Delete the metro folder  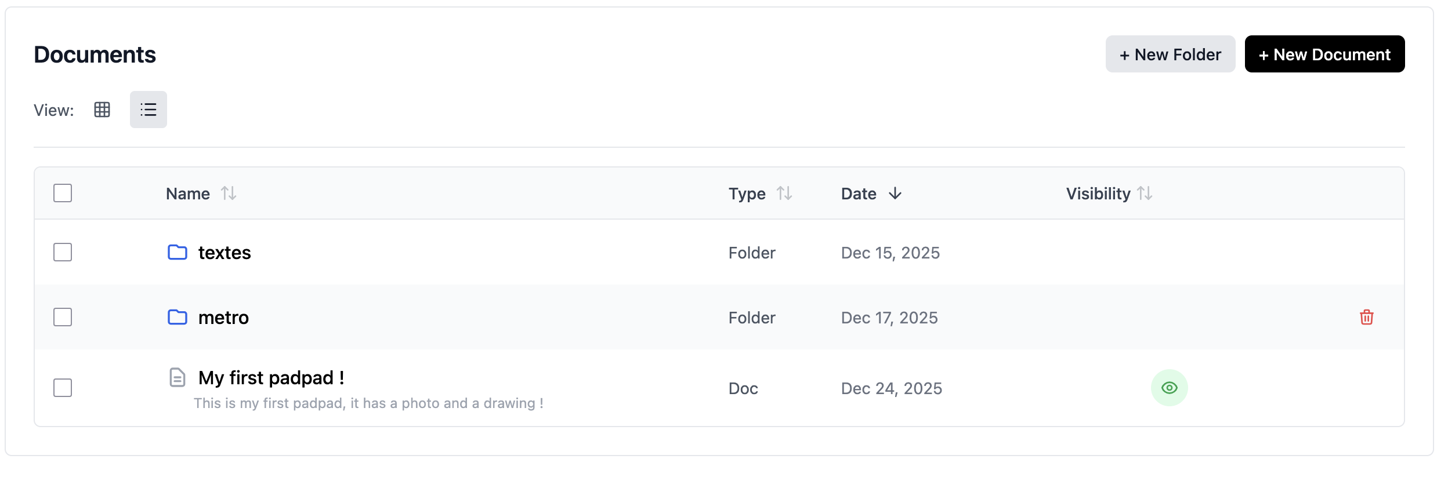click(x=1366, y=317)
